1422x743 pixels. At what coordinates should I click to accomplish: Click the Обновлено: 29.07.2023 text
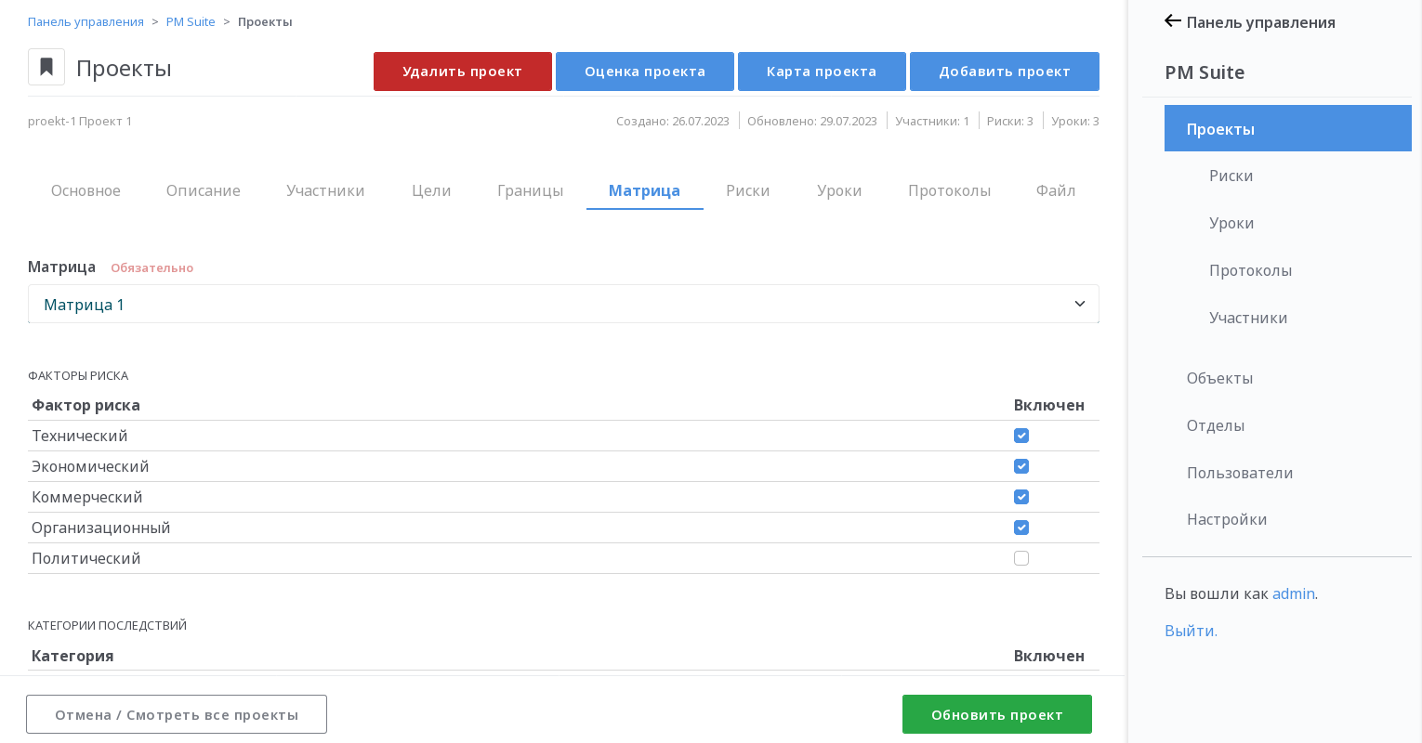[812, 121]
